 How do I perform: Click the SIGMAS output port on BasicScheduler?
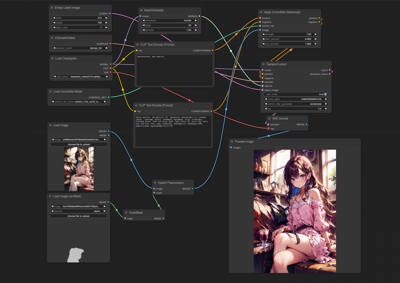tap(199, 16)
